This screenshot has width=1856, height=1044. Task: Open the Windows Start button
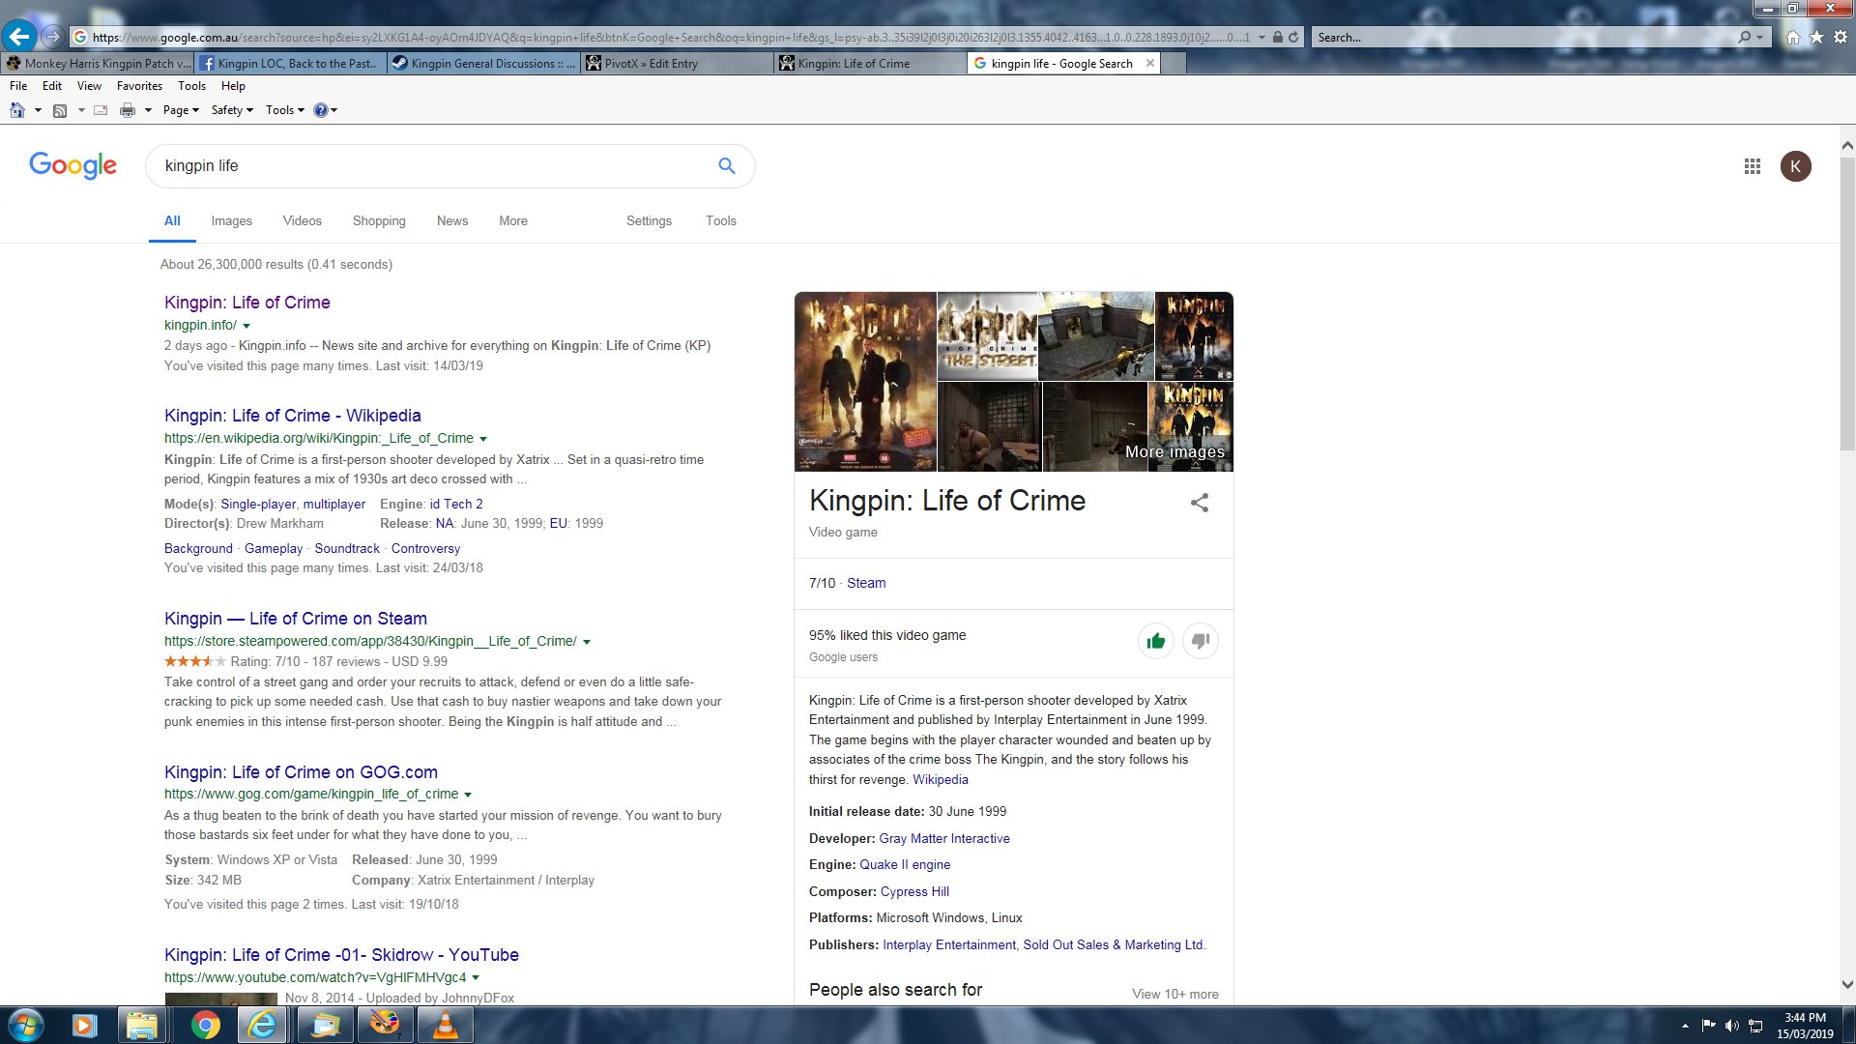coord(26,1025)
